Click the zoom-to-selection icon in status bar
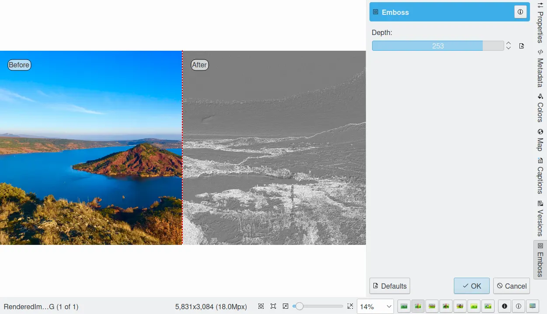 pos(261,307)
